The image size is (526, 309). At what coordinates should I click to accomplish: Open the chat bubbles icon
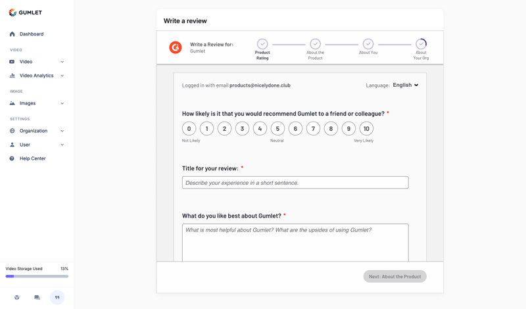(x=37, y=297)
